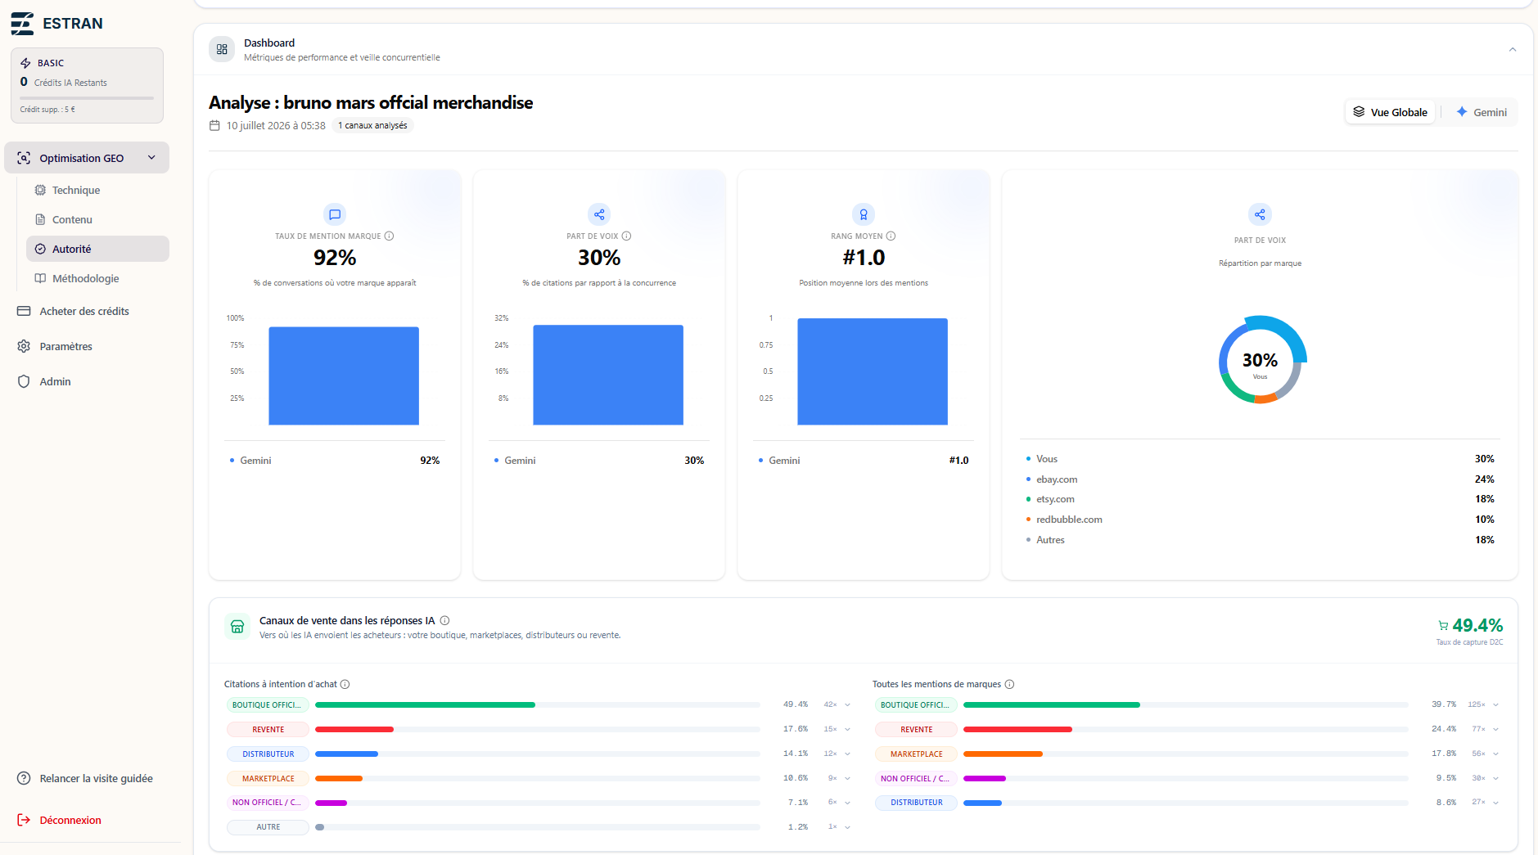Expand Marketplace row with 10.6%
Image resolution: width=1538 pixels, height=855 pixels.
coord(847,778)
